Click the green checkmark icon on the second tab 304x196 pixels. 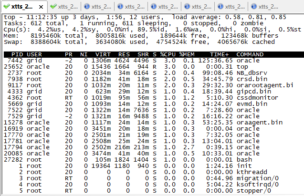tap(53, 7)
